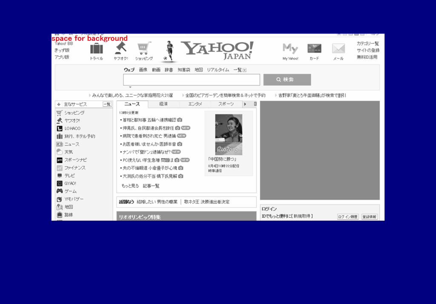This screenshot has height=304, width=436.
Task: Open headline 病院で患者刺され死亡 男逮捕
Action: coord(149,136)
